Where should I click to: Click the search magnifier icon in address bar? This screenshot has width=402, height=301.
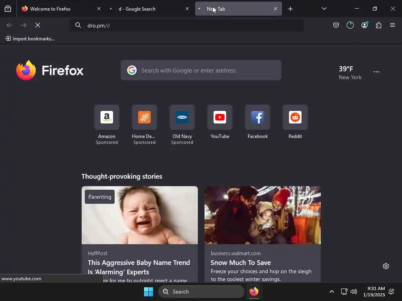point(78,25)
